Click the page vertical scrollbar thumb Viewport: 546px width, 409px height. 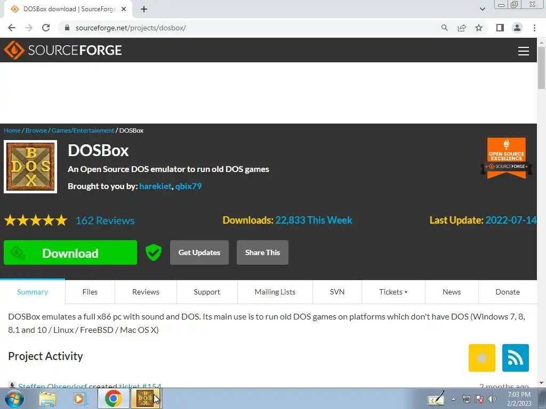(x=541, y=68)
